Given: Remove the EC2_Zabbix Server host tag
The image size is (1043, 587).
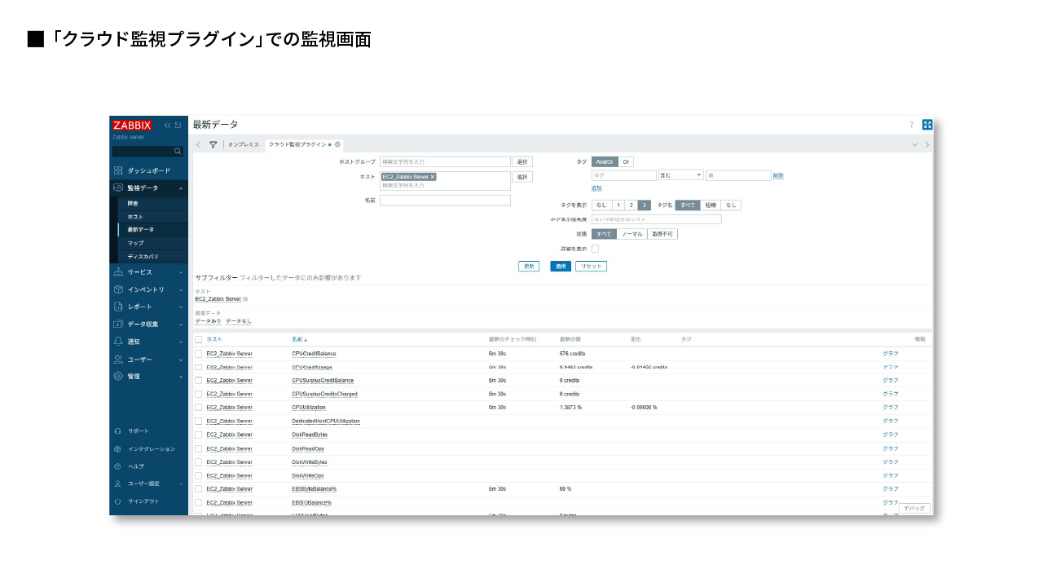Looking at the screenshot, I should point(433,176).
